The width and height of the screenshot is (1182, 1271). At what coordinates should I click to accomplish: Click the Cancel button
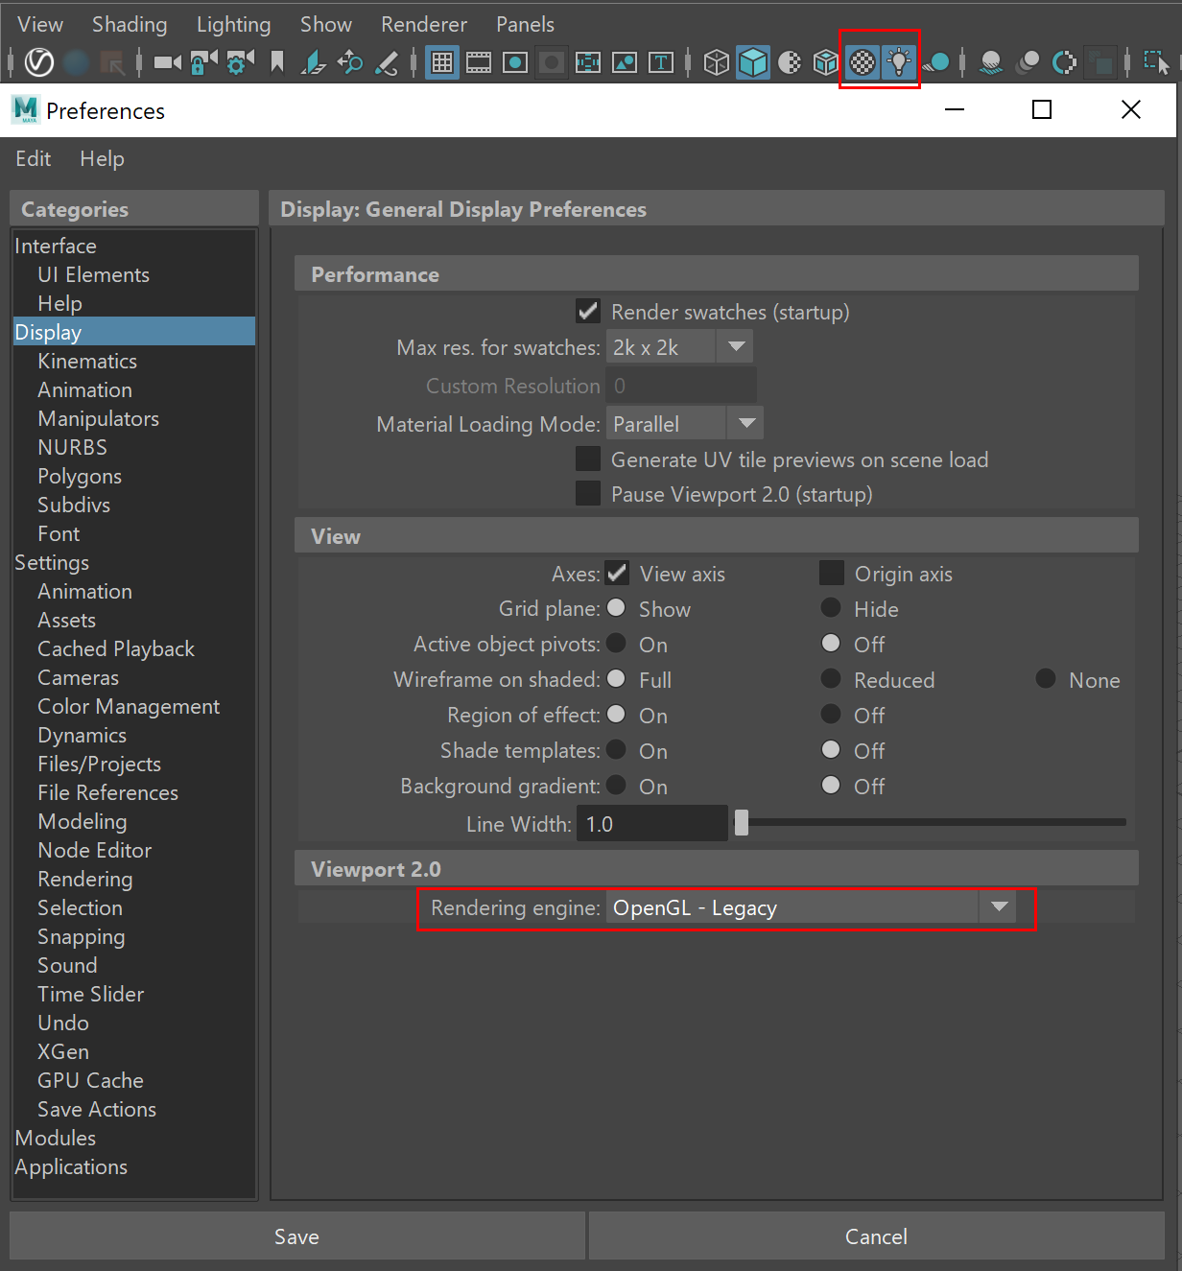(x=877, y=1236)
